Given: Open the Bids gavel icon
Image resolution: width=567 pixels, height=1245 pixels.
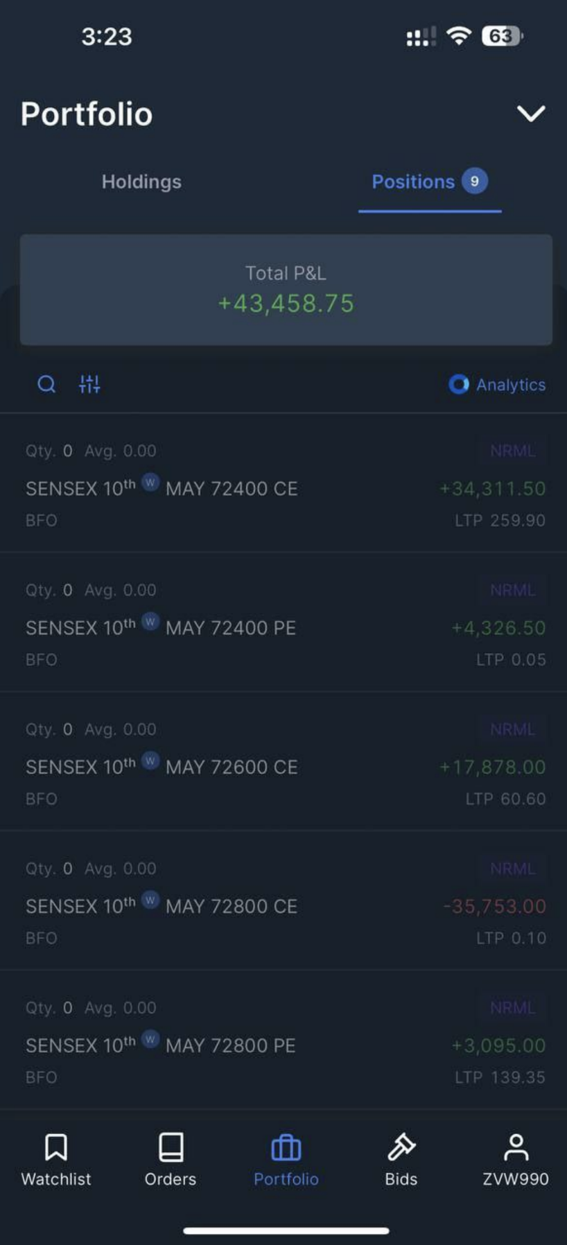Looking at the screenshot, I should point(401,1147).
